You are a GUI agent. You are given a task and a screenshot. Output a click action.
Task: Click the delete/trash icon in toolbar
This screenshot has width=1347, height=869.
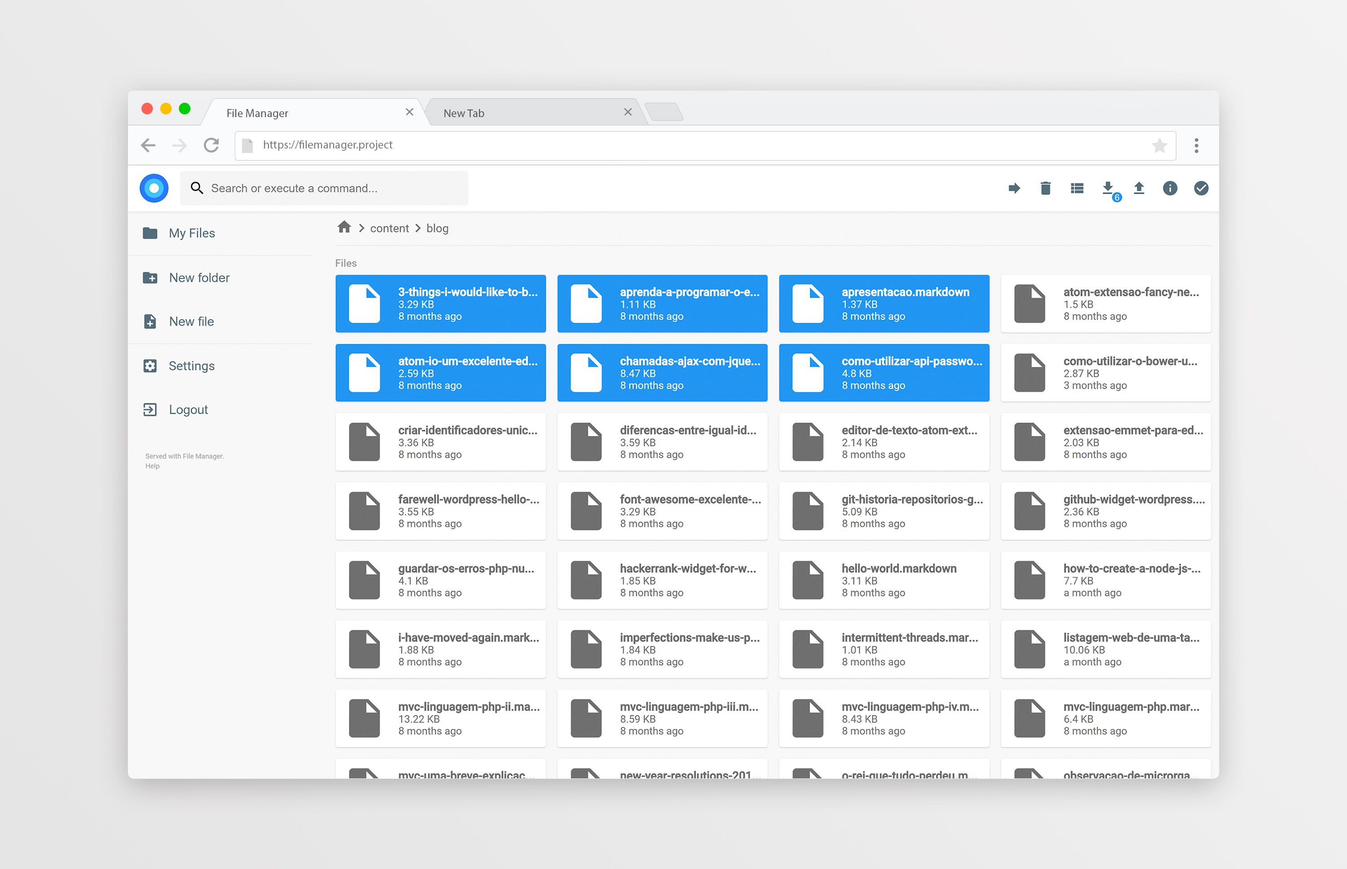(1046, 188)
